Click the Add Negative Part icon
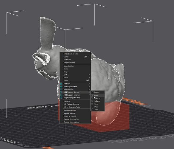Viewport: 174px width, 149px height. pyautogui.click(x=61, y=86)
